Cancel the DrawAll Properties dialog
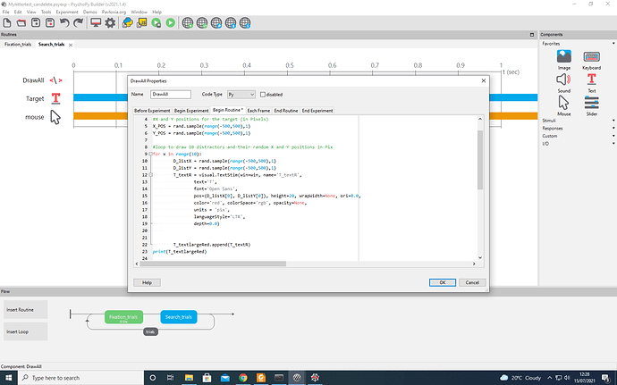 tap(472, 282)
